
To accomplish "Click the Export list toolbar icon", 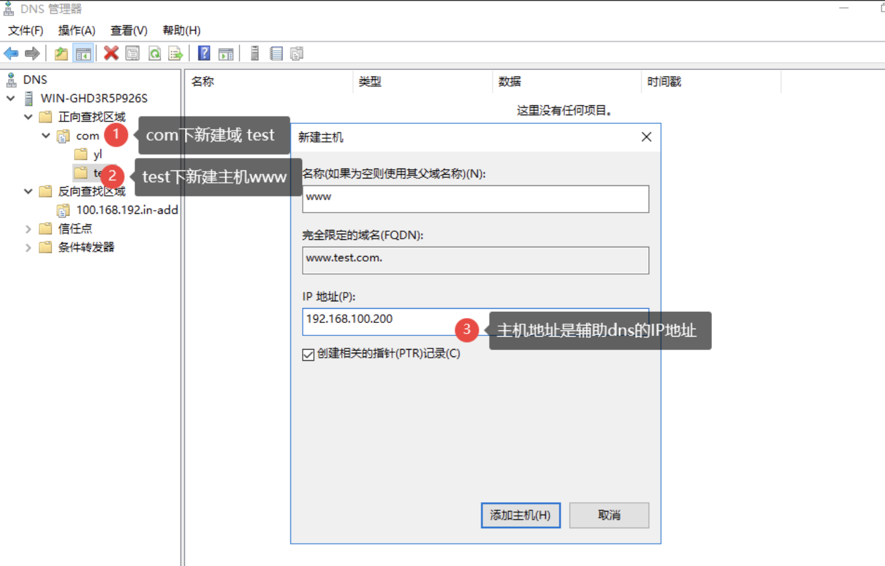I will [x=176, y=53].
